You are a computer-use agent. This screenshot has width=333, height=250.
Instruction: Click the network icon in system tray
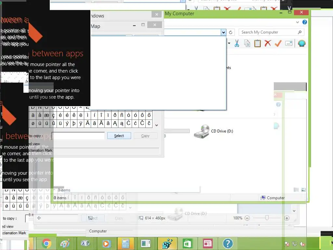pos(295,244)
